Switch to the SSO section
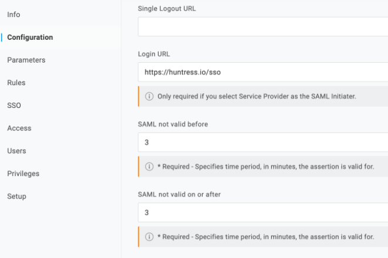Screen dimensions: 388x258 tap(14, 106)
